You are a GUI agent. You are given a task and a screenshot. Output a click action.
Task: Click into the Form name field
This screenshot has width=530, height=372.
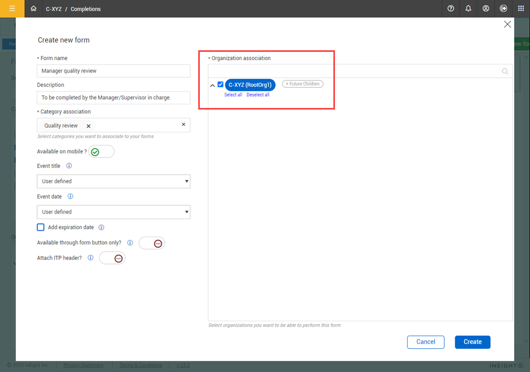(113, 71)
